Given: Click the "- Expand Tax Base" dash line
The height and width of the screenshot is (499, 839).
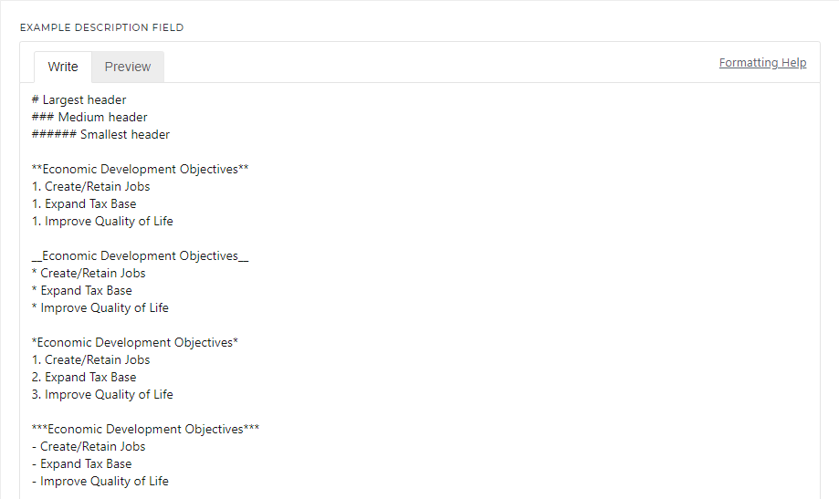Looking at the screenshot, I should coord(81,464).
